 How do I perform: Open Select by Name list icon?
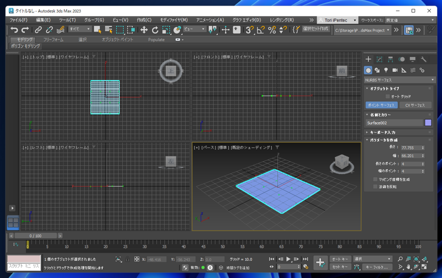pos(108,30)
